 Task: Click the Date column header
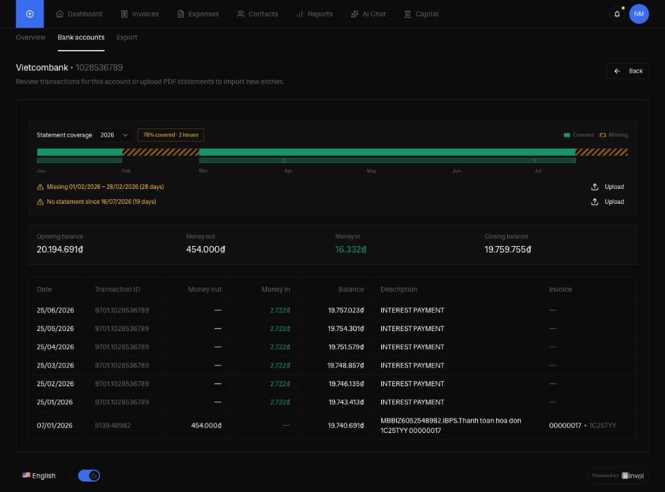[44, 289]
